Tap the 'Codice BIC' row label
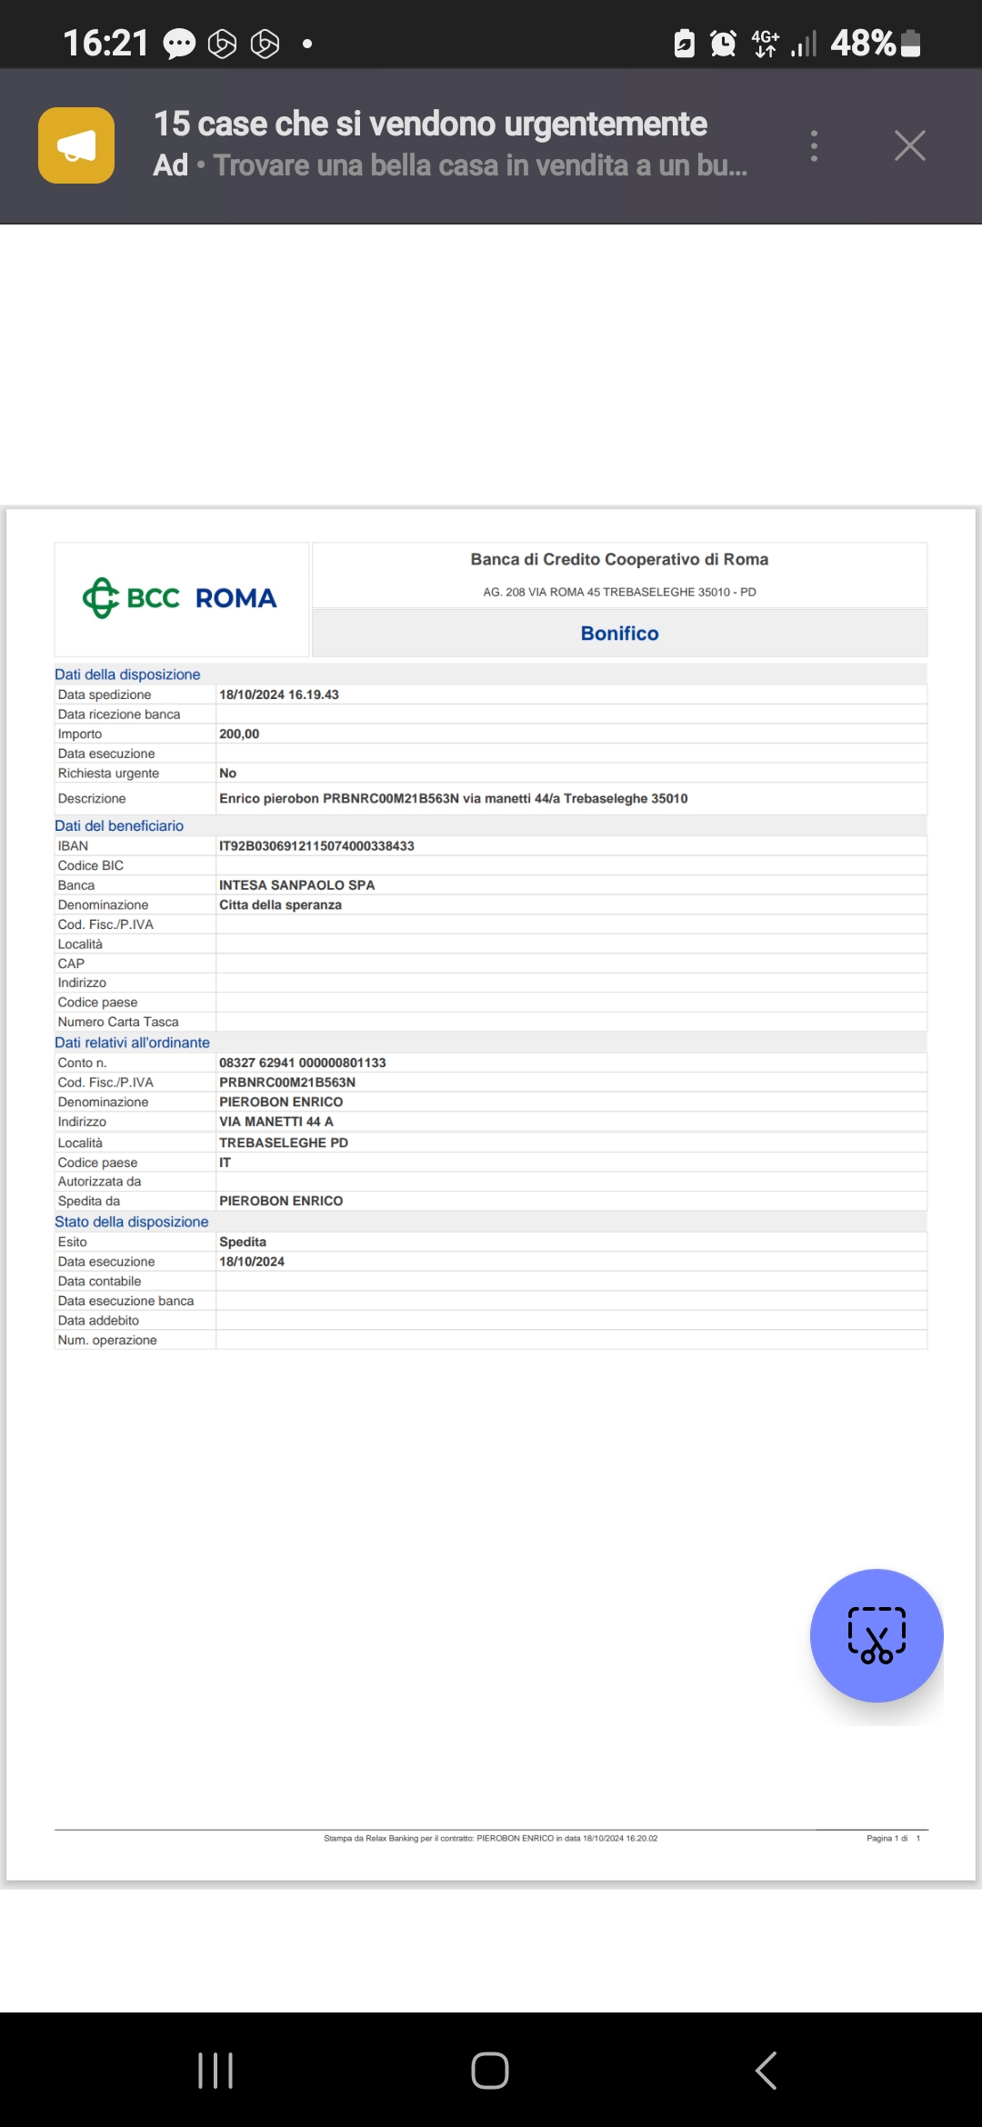Image resolution: width=982 pixels, height=2127 pixels. point(91,865)
